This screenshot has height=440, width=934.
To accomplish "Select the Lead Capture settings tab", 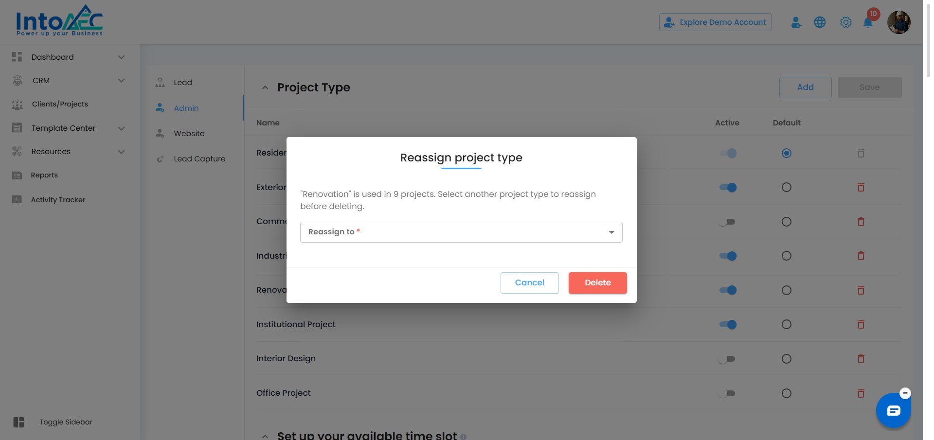I will [199, 158].
